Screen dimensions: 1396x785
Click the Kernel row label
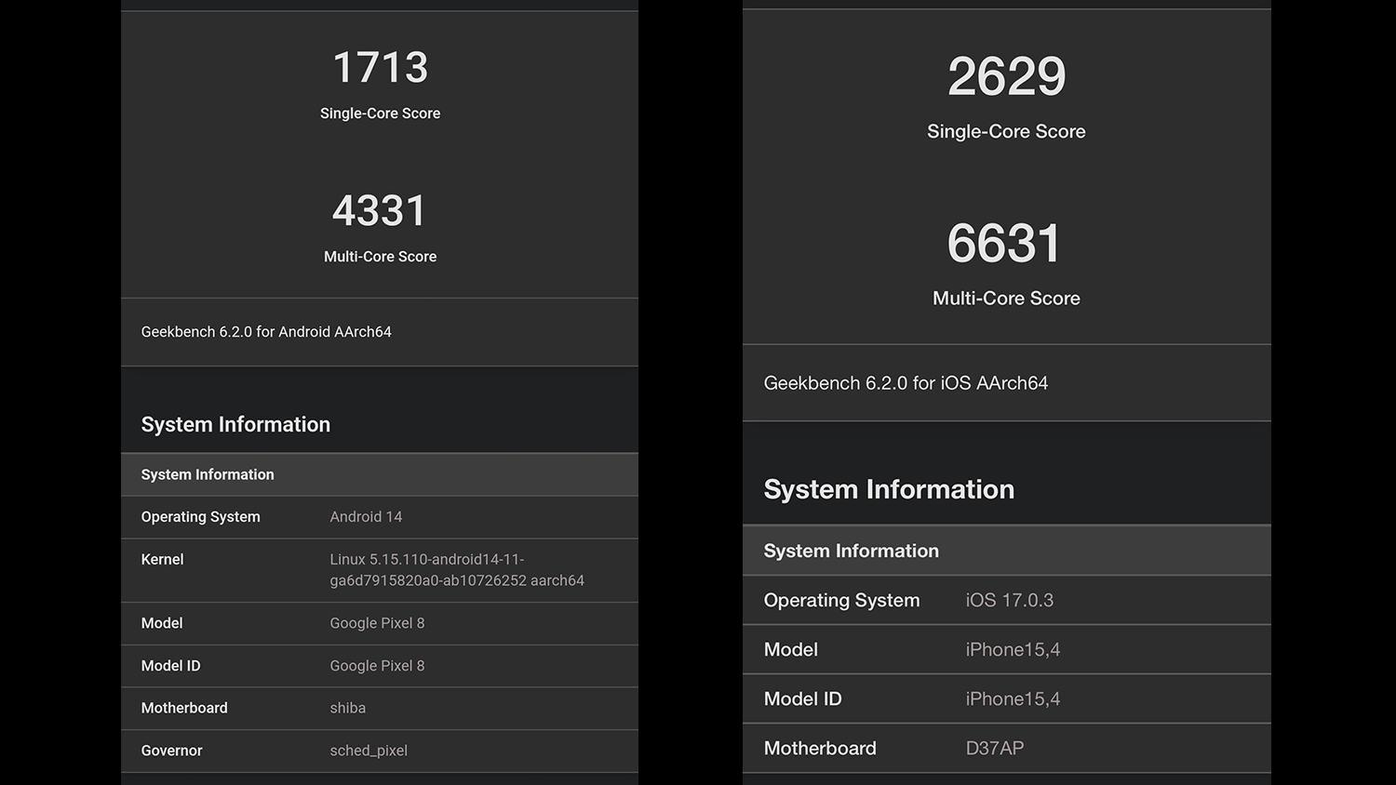click(162, 560)
